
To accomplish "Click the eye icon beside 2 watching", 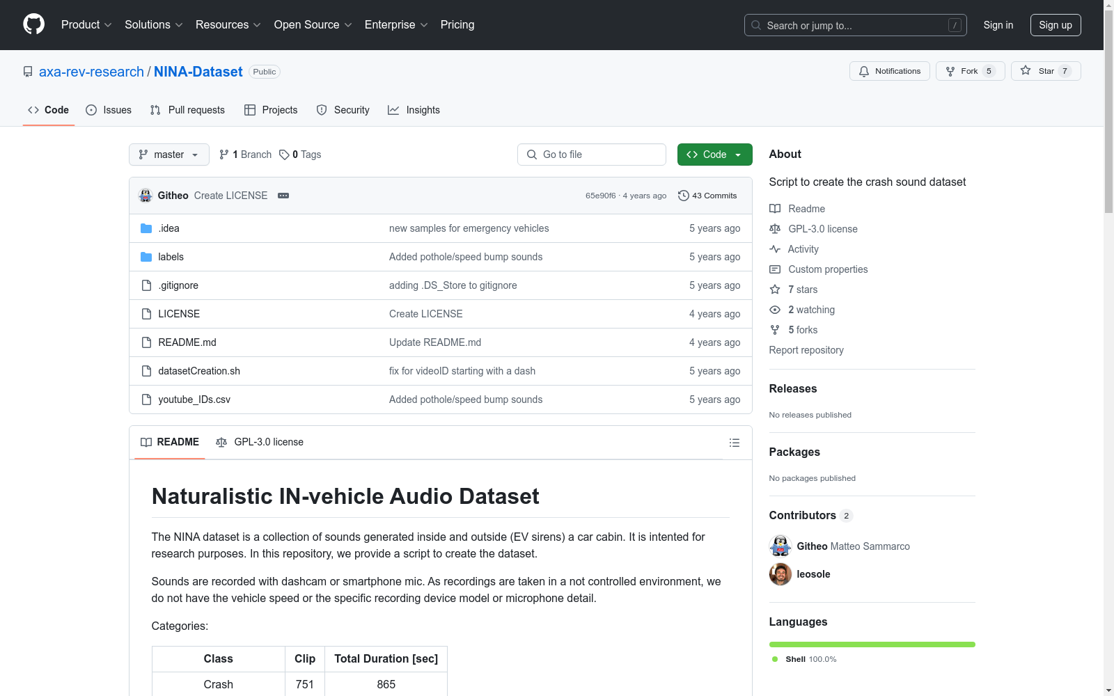I will click(x=775, y=310).
